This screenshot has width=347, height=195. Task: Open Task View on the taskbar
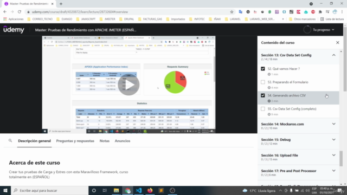105,190
